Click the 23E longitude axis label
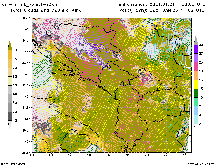 (x=185, y=156)
